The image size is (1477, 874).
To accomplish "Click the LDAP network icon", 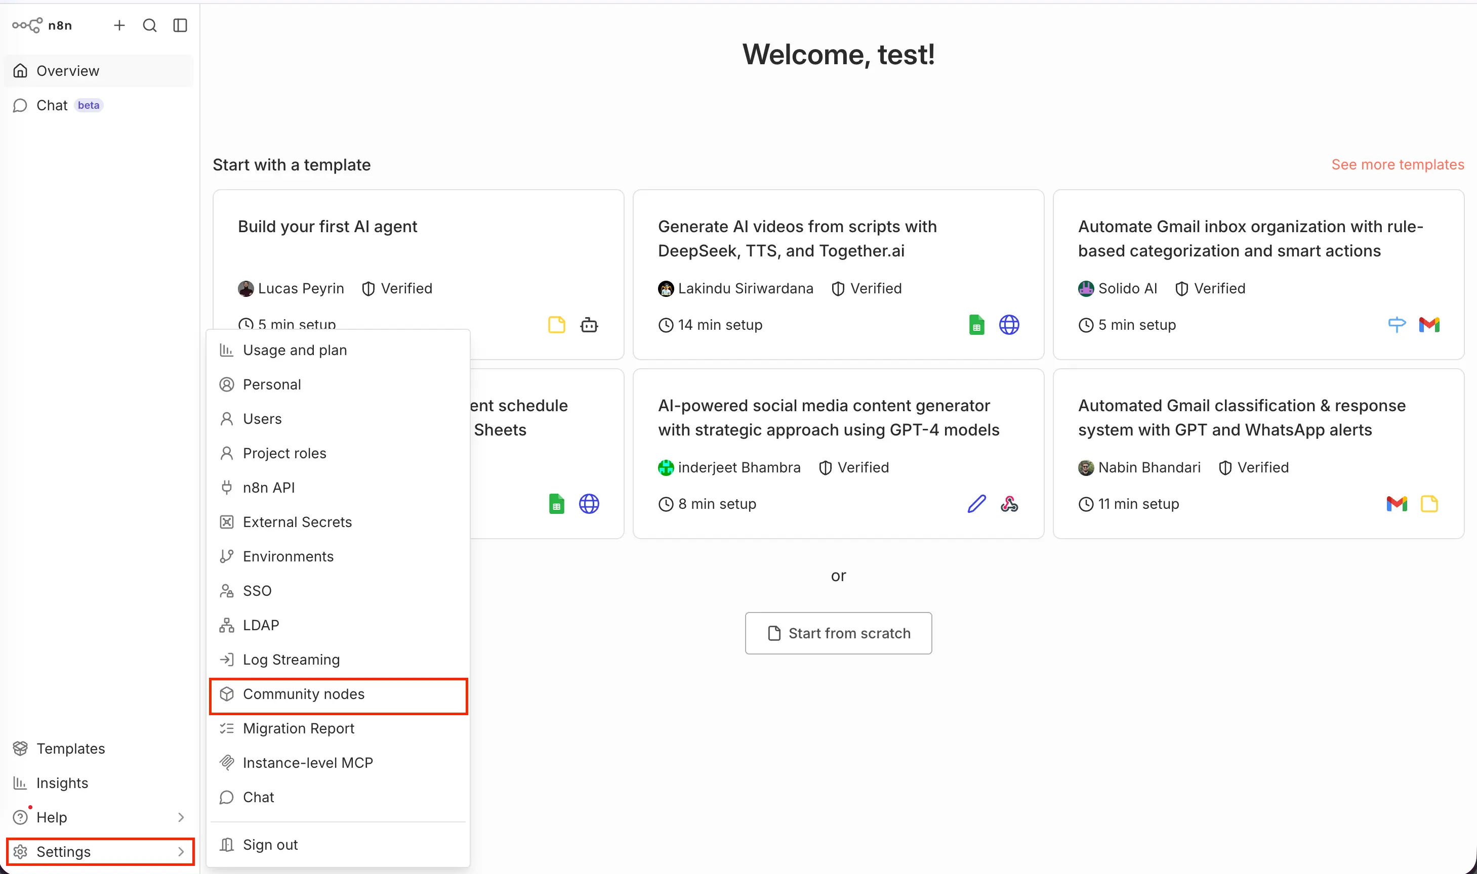I will [x=227, y=626].
